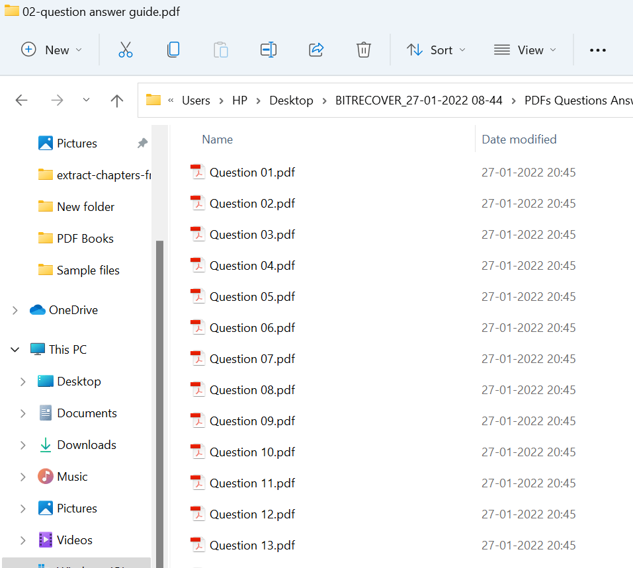The width and height of the screenshot is (633, 568).
Task: Expand the Downloads folder node
Action: click(23, 445)
